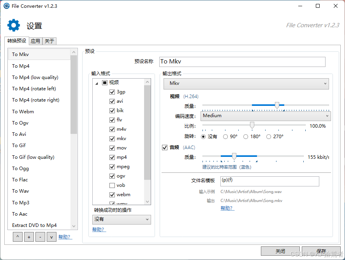The height and width of the screenshot is (260, 345).
Task: Toggle the ogv input checkbox
Action: point(112,176)
